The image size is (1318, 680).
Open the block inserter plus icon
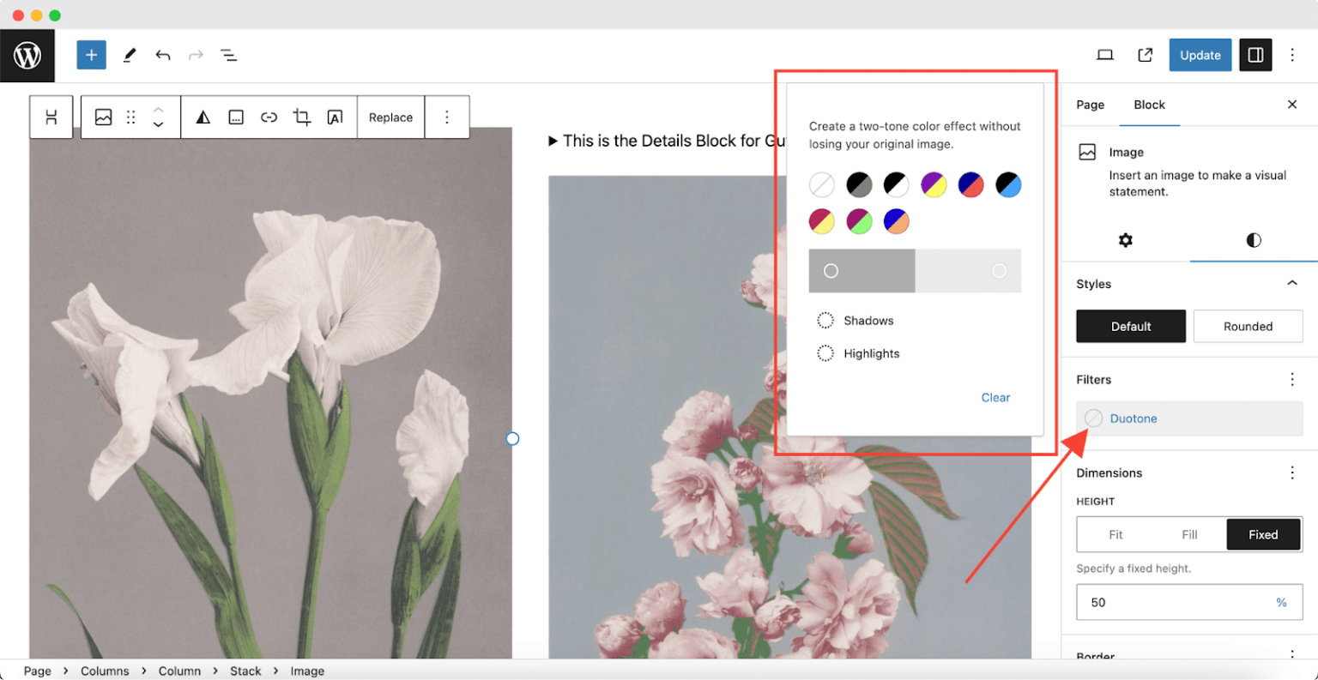[x=91, y=55]
